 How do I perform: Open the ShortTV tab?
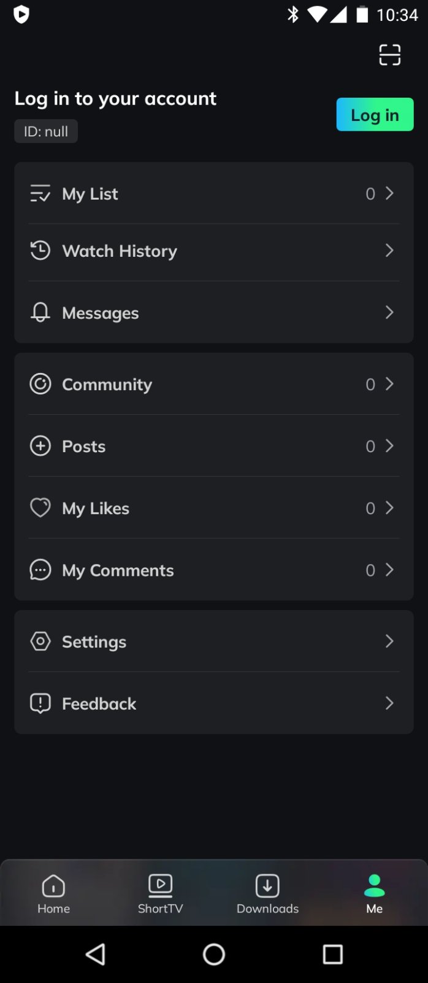coord(161,894)
